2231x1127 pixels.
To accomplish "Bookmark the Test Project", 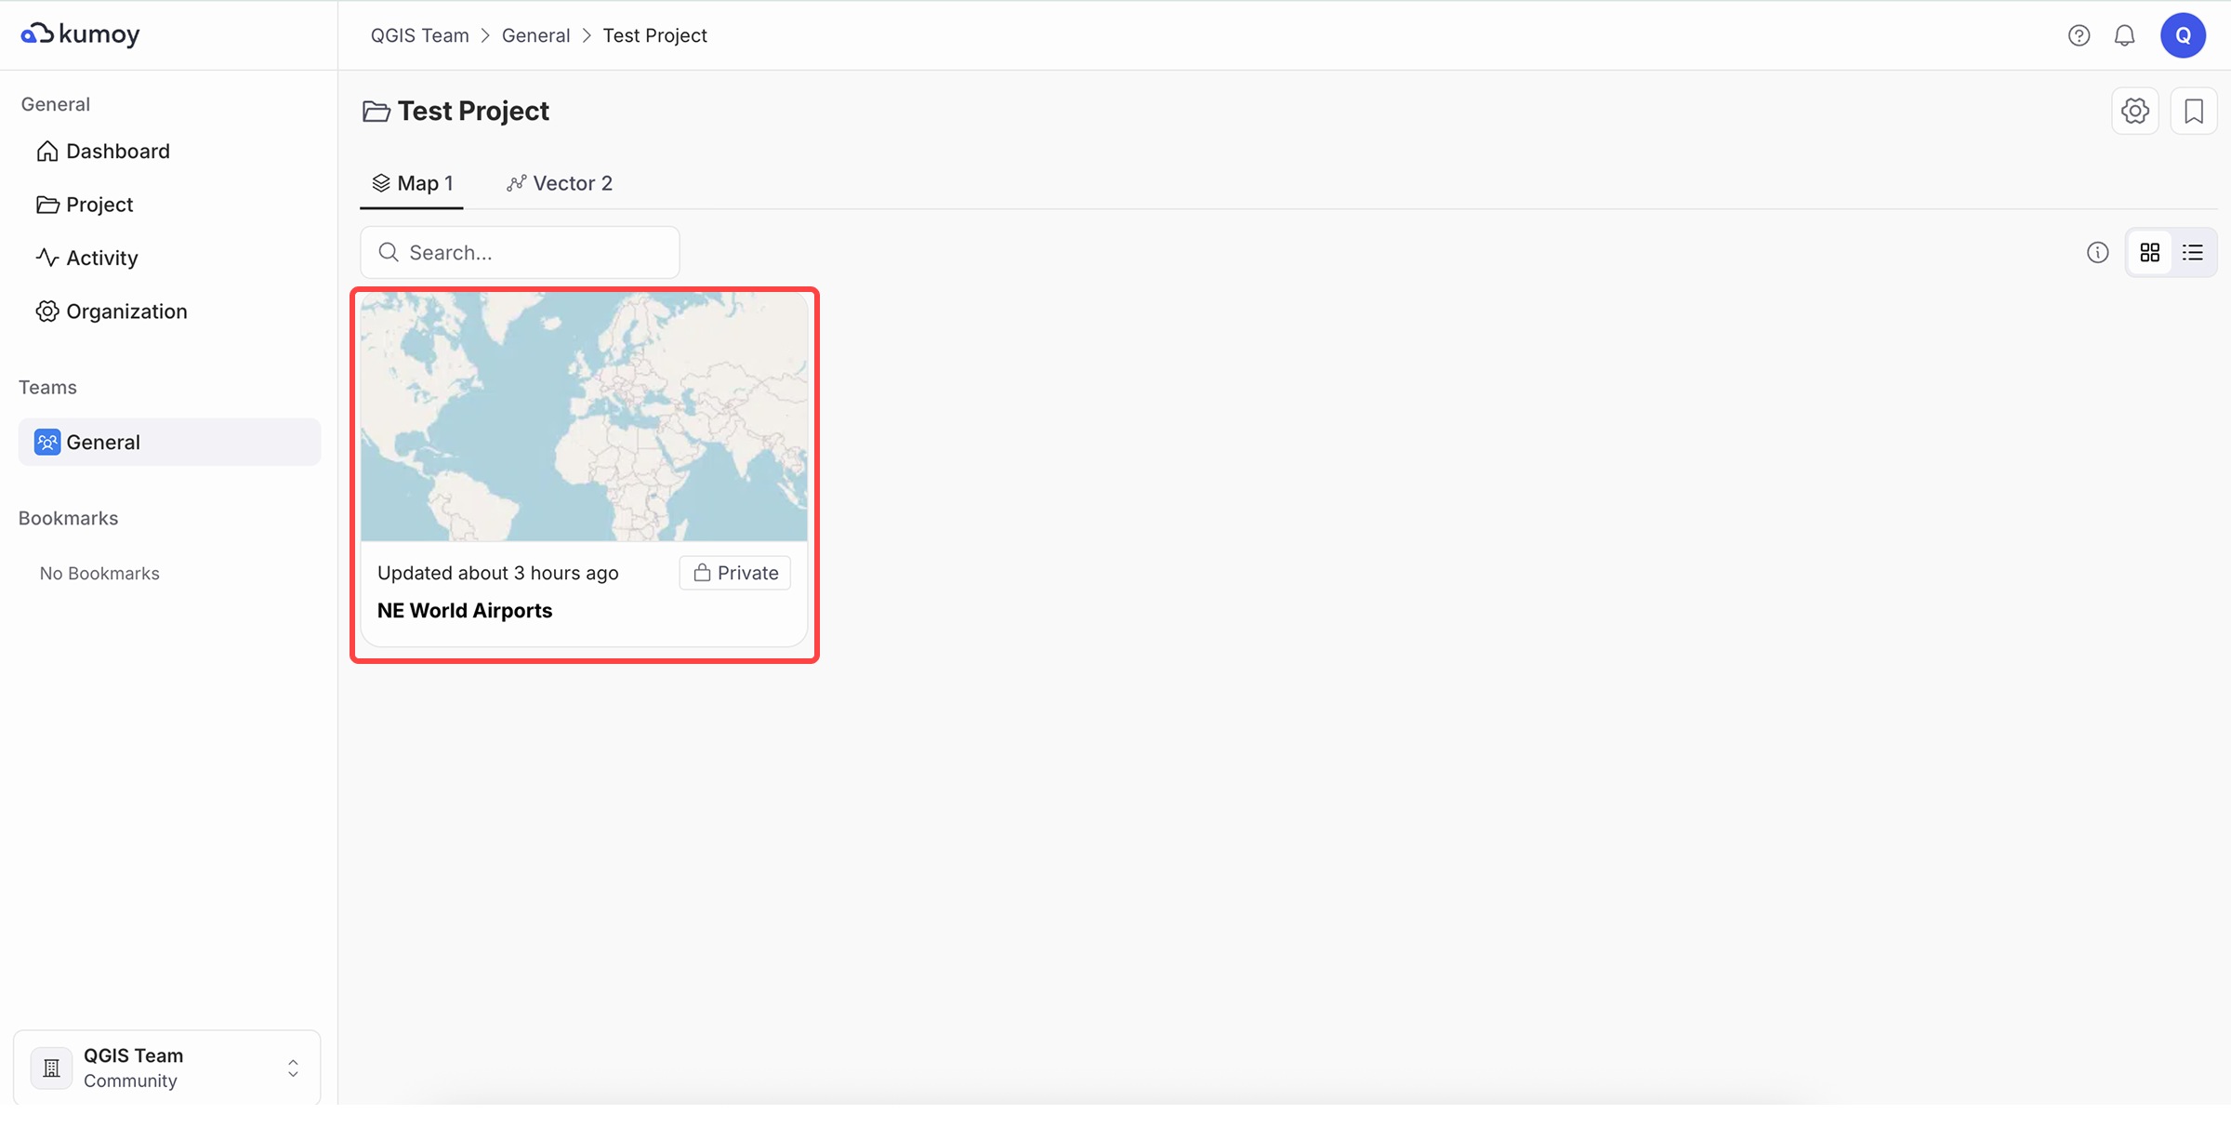I will 2194,111.
